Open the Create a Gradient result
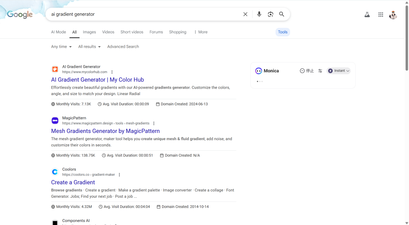The image size is (409, 225). (x=73, y=182)
